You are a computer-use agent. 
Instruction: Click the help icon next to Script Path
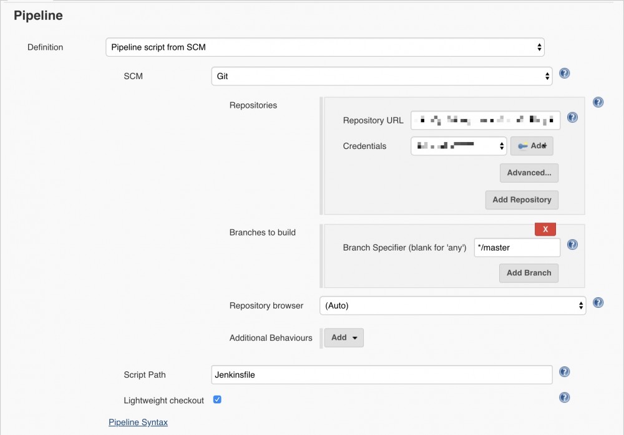(x=565, y=372)
